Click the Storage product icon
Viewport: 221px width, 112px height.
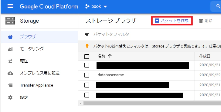point(10,21)
